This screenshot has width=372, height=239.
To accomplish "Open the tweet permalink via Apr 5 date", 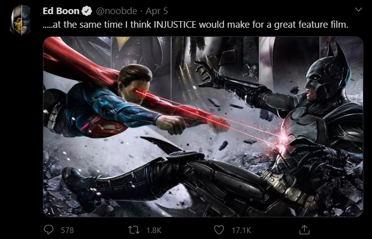I will 157,11.
